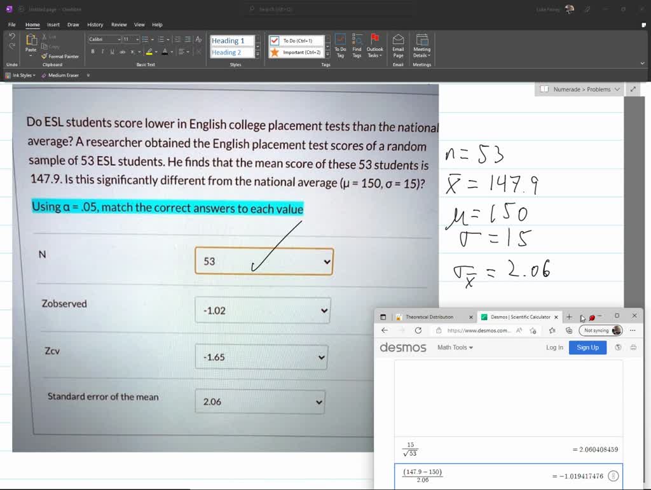Open Find Tags
The width and height of the screenshot is (651, 490).
[357, 46]
